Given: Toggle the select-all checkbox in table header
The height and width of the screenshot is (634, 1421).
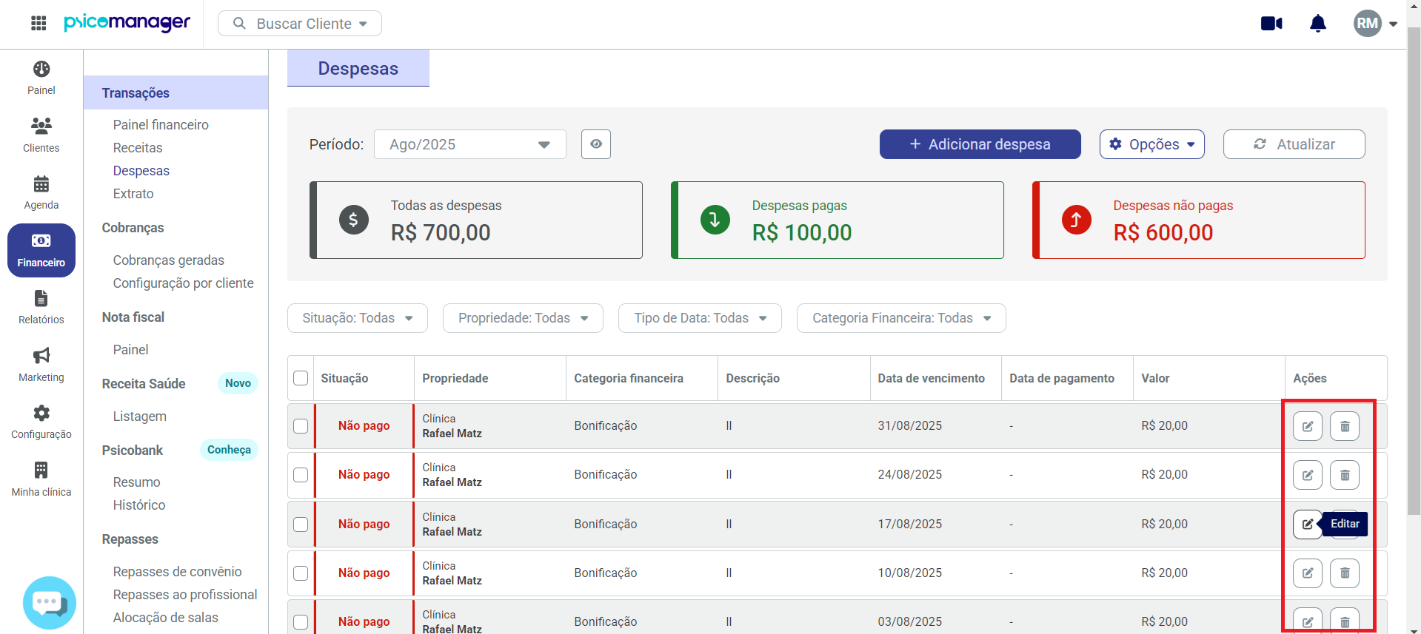Looking at the screenshot, I should pyautogui.click(x=301, y=378).
